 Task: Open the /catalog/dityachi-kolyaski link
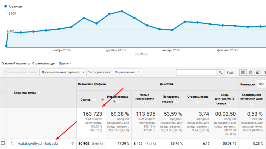(37, 144)
